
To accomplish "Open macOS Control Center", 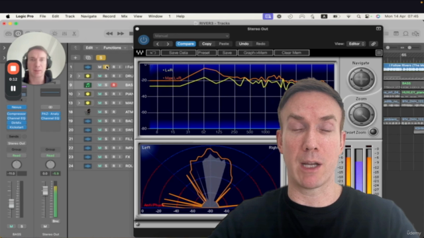I will pyautogui.click(x=367, y=17).
